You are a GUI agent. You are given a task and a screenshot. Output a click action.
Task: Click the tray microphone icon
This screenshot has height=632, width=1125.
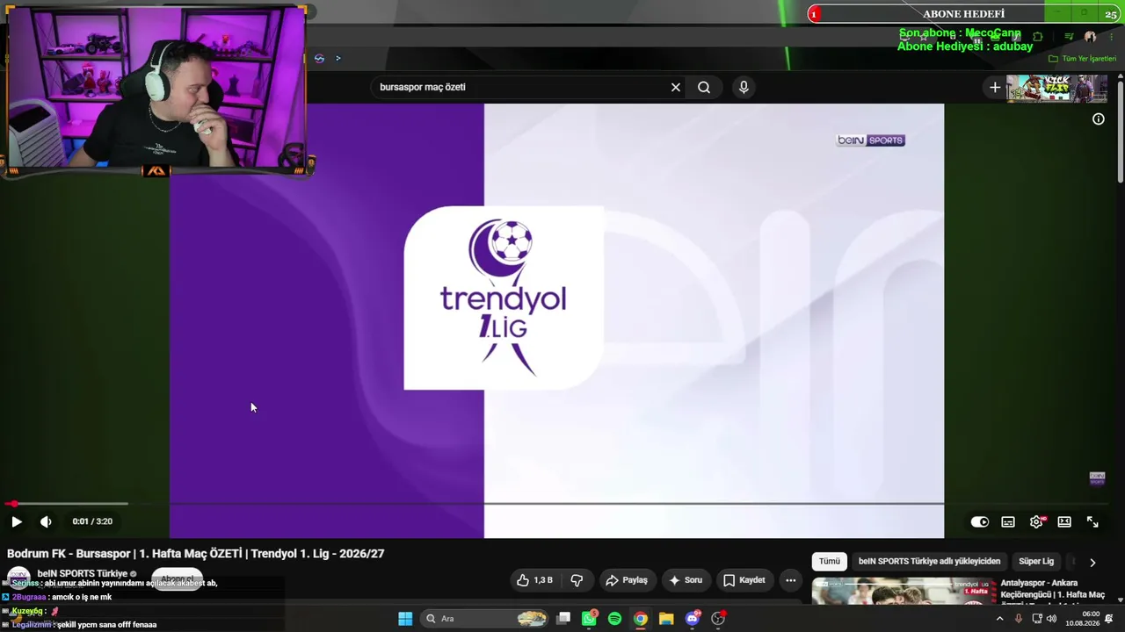point(1019,619)
